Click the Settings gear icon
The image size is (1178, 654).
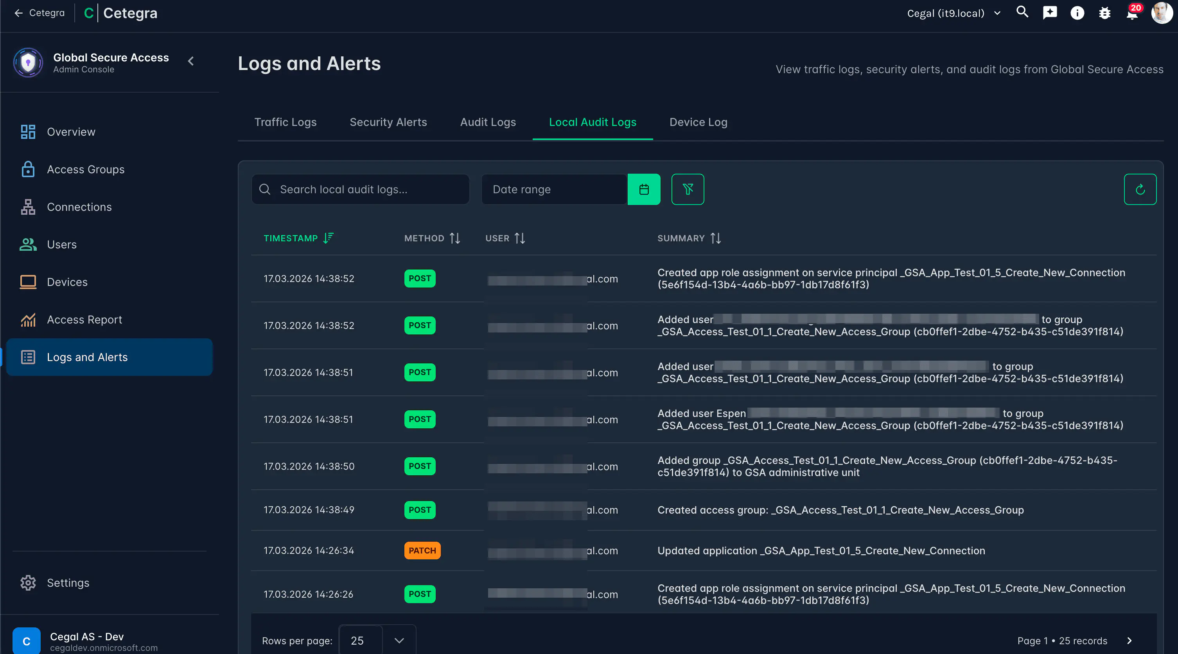(28, 583)
